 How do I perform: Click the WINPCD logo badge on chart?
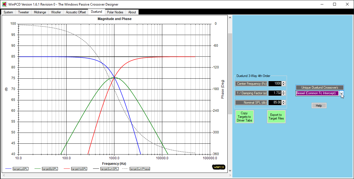pos(218,167)
